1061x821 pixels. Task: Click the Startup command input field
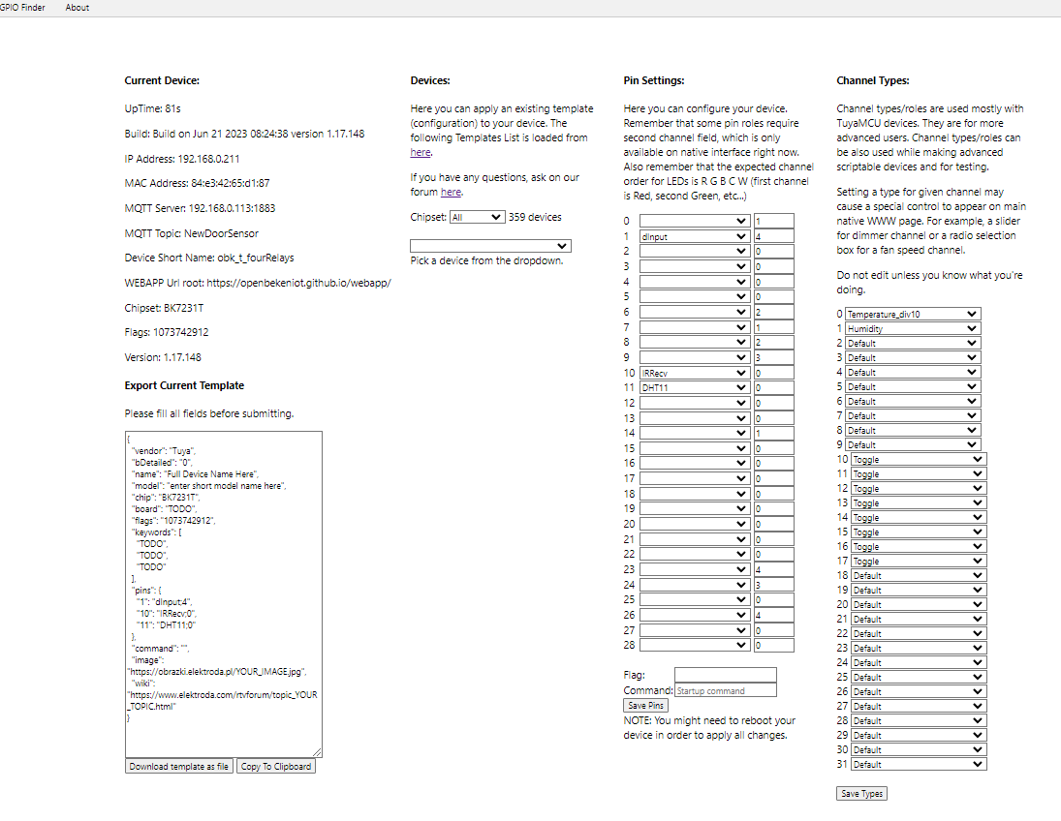(726, 689)
